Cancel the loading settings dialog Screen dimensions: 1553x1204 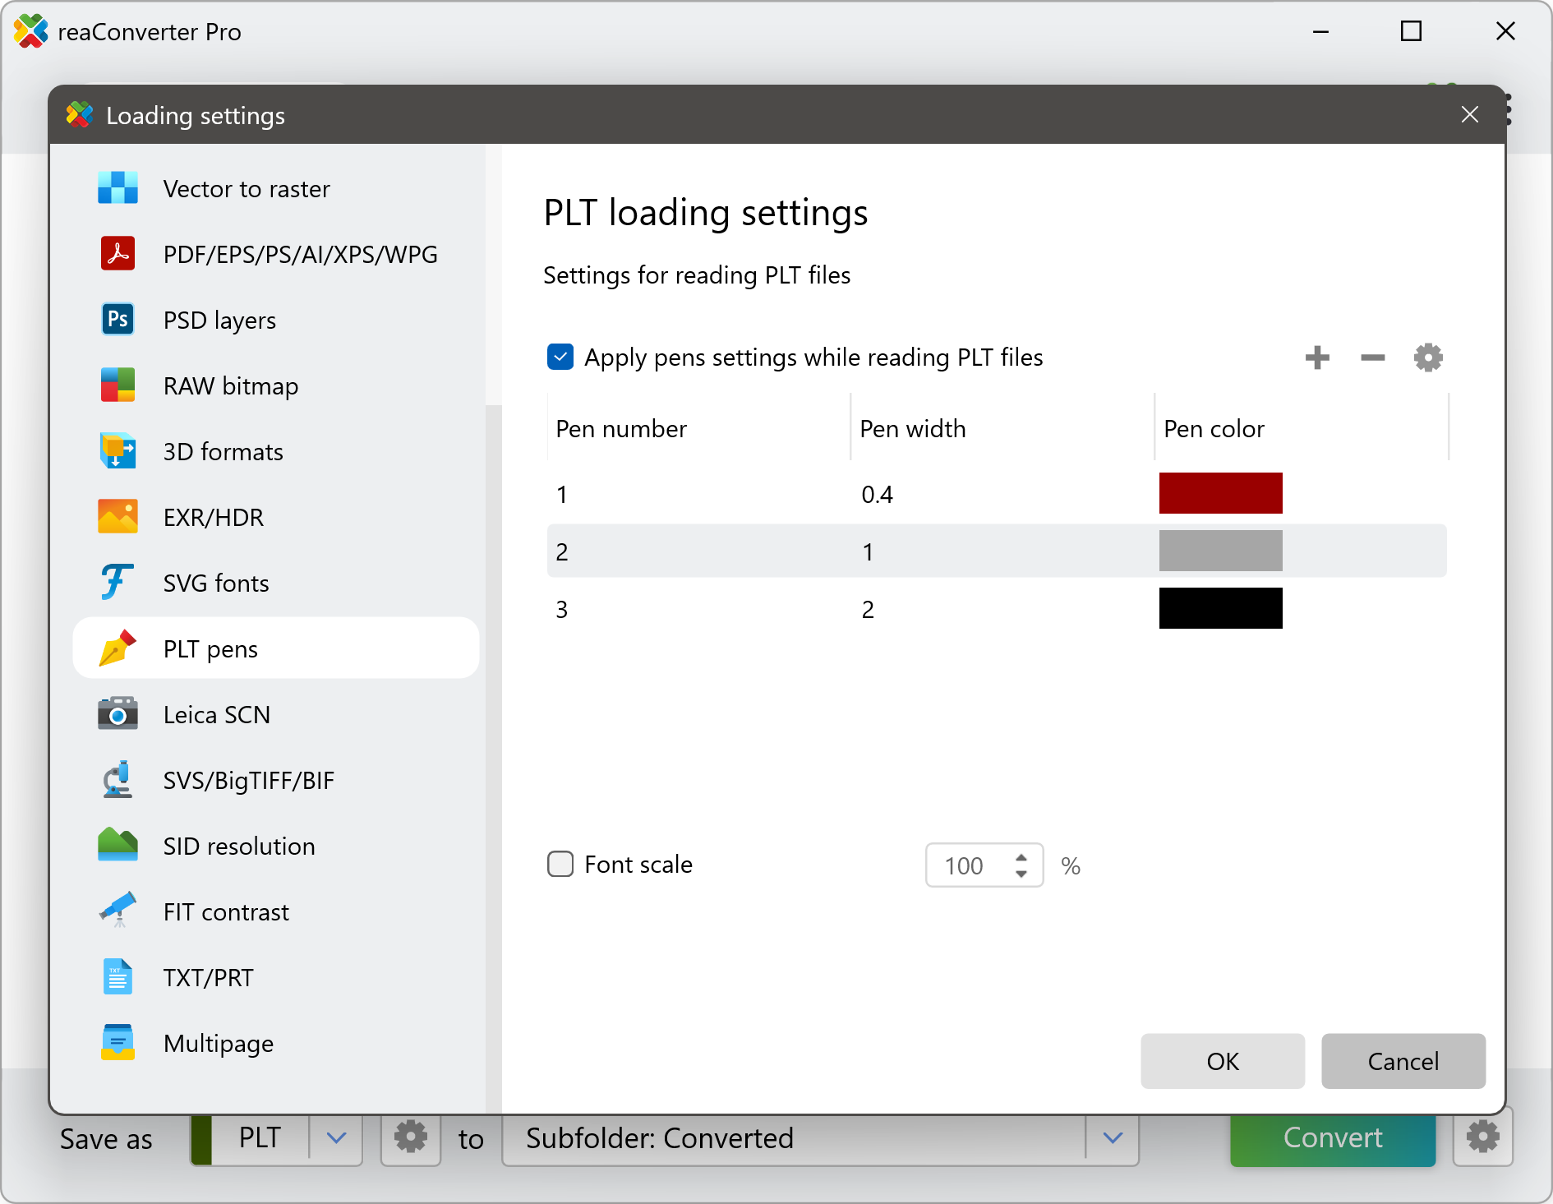click(1403, 1061)
